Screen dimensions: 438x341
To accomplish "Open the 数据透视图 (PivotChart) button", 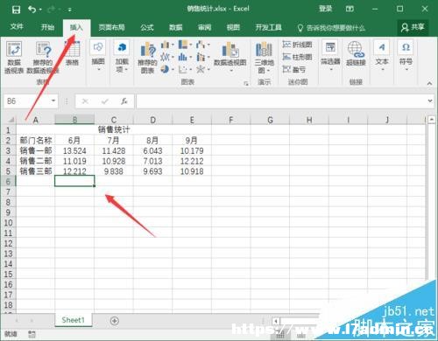I will coord(230,57).
